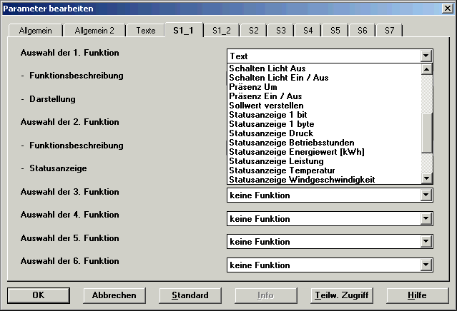Select 'Präsenz Um' from the list

tap(253, 87)
